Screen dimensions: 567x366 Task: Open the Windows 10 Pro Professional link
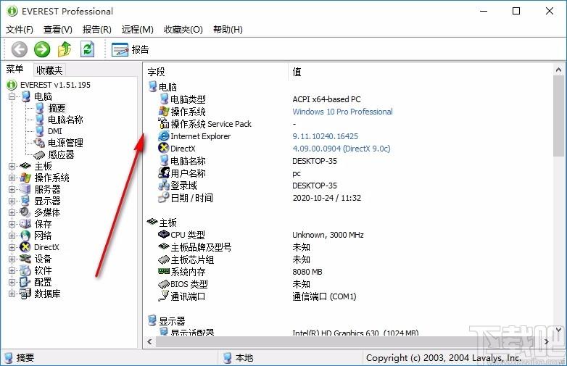tap(342, 112)
